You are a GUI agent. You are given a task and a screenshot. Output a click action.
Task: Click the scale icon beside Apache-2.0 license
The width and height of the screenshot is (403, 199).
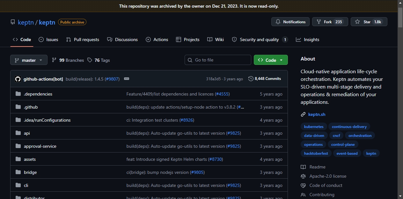tap(303, 176)
